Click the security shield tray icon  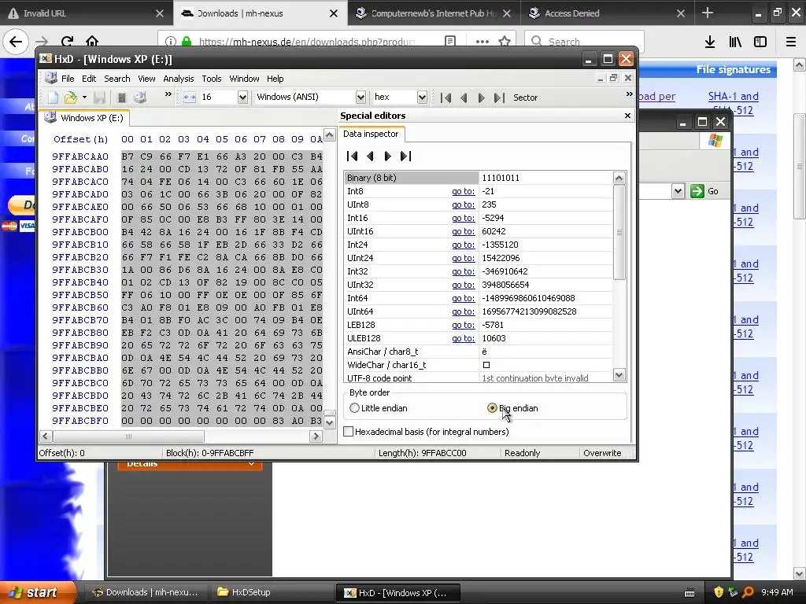(x=719, y=592)
